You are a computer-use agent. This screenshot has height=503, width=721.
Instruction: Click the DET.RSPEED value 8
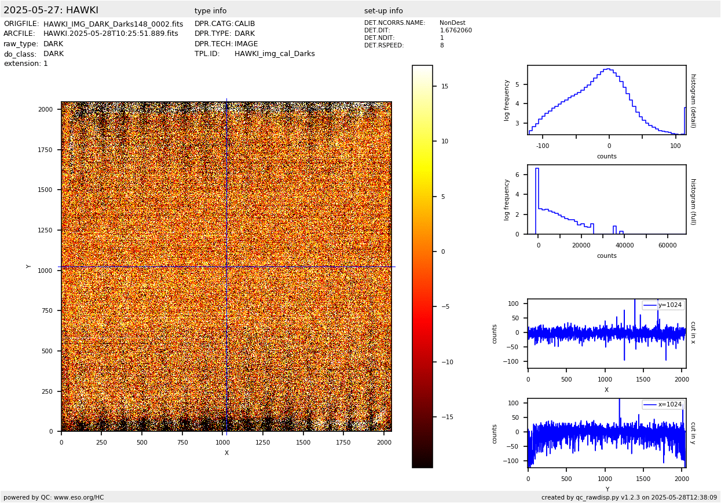[442, 46]
